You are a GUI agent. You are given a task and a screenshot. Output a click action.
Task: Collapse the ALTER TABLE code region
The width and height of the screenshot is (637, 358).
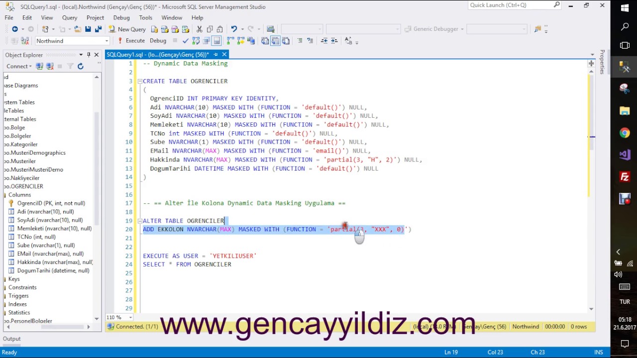pos(140,221)
